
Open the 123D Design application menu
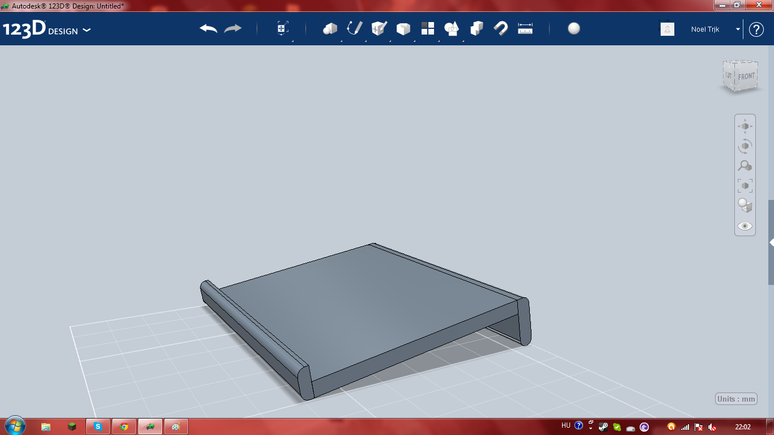(46, 29)
